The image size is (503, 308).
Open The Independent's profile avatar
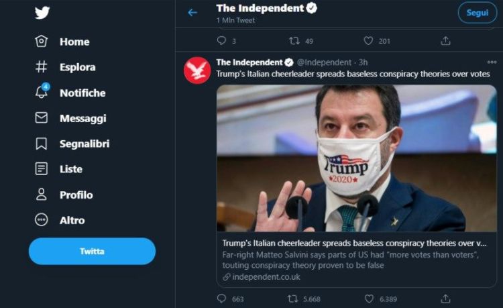click(x=197, y=70)
